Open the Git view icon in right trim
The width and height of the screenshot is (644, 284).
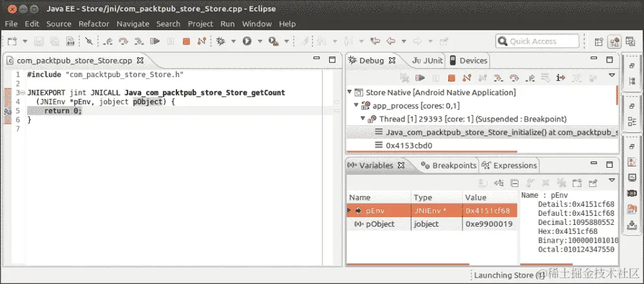point(632,209)
